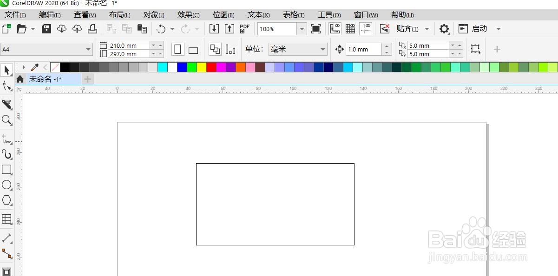Viewport: 558px width, 276px height.
Task: Print the document
Action: point(92,29)
